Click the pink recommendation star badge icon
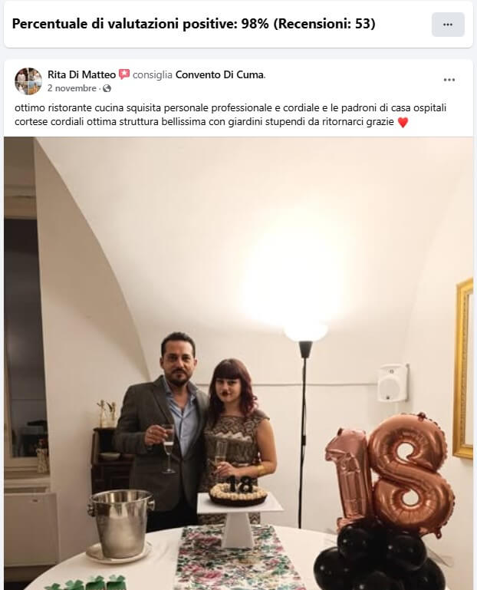Image resolution: width=477 pixels, height=590 pixels. tap(124, 74)
